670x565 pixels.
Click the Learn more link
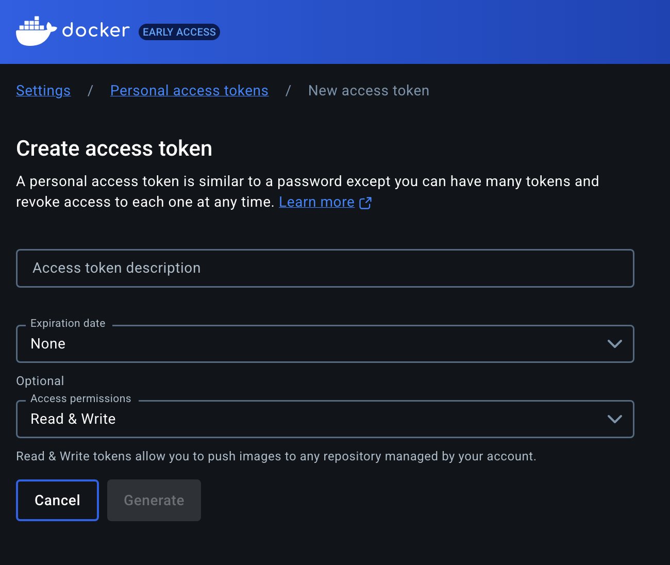click(x=316, y=202)
